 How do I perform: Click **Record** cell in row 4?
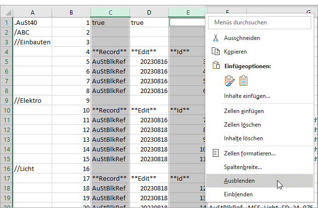(110, 52)
